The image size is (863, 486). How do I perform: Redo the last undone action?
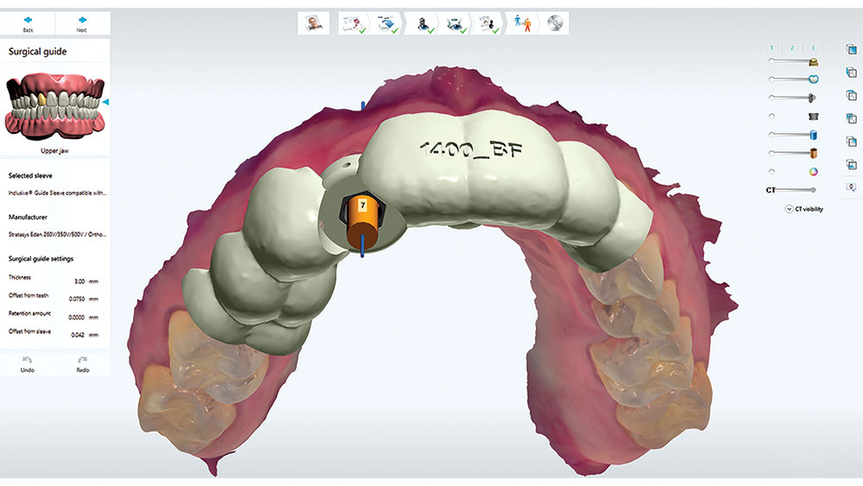[83, 364]
